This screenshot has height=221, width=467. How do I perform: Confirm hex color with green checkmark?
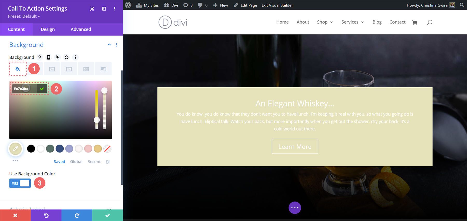pyautogui.click(x=42, y=89)
